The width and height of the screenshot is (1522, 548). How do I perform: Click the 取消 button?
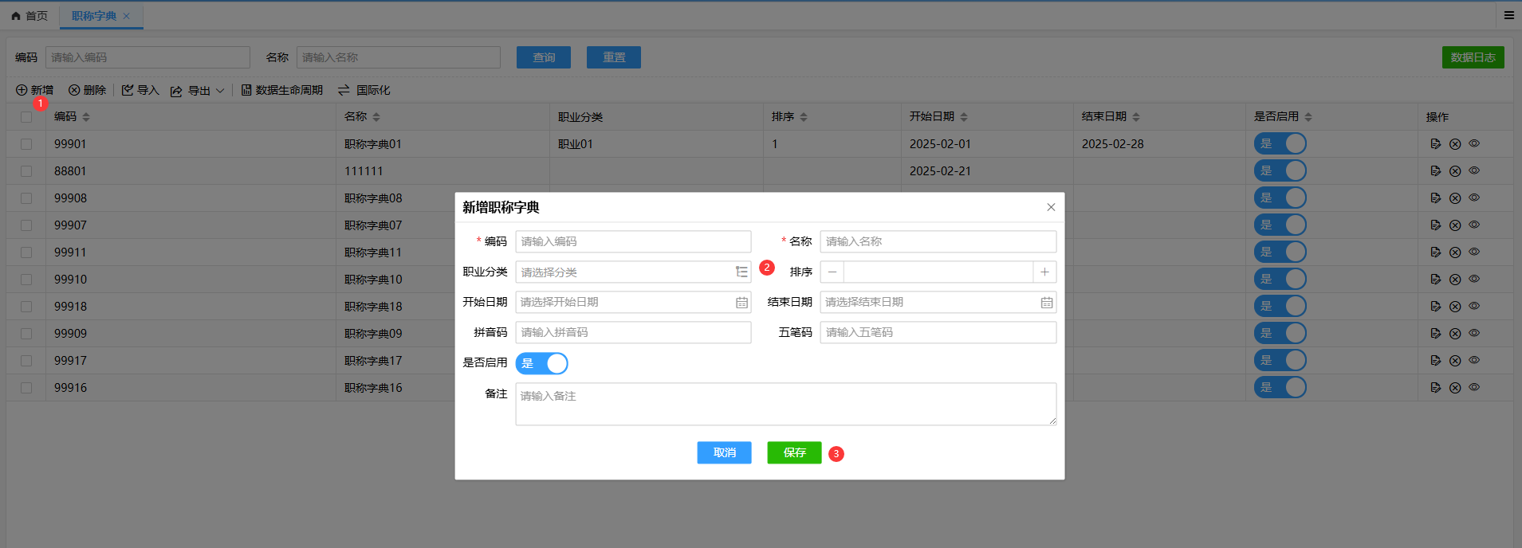(724, 452)
